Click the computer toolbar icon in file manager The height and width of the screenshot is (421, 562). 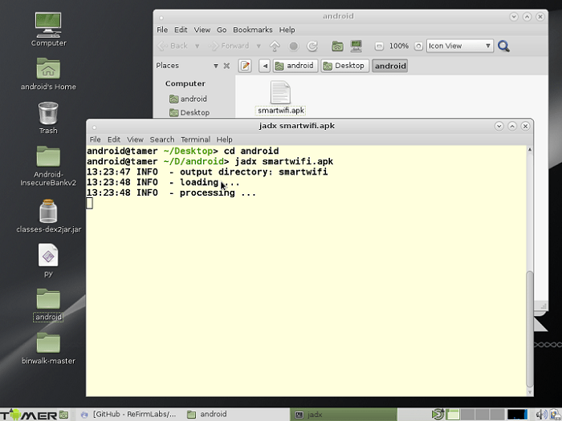(356, 47)
